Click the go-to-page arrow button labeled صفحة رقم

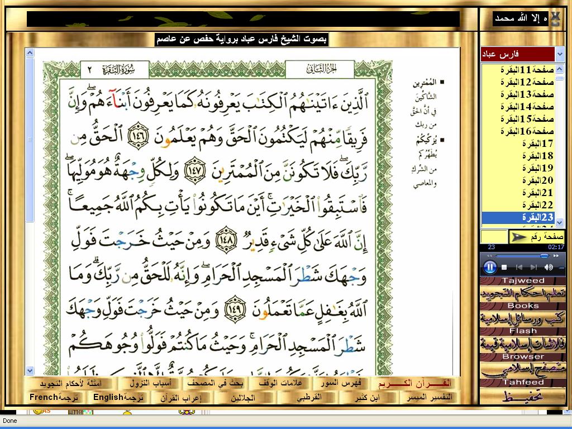[537, 237]
